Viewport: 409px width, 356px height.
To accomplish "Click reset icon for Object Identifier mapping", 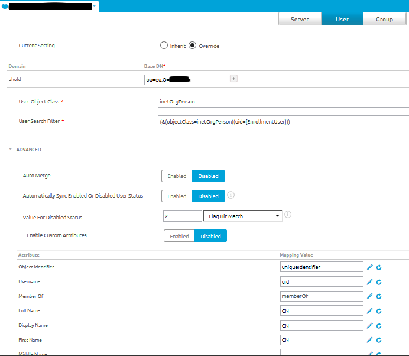I will point(379,267).
